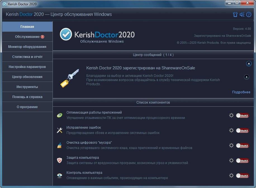Close the message center notification
Viewport: 256px width, 188px height.
click(249, 64)
